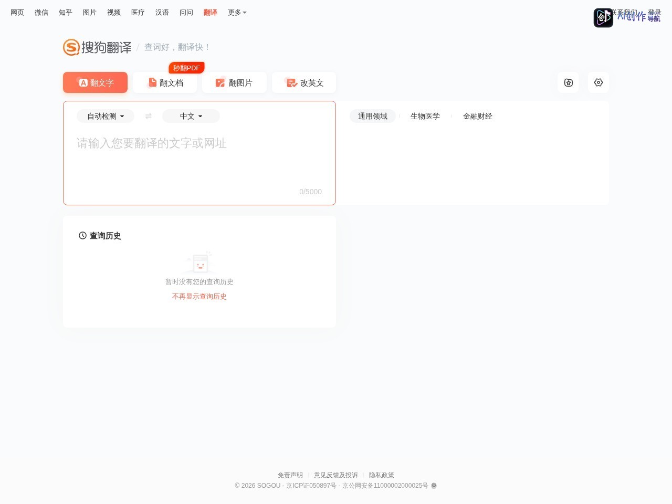Go to 知乎 in the top navigation
This screenshot has width=672, height=504.
point(66,13)
